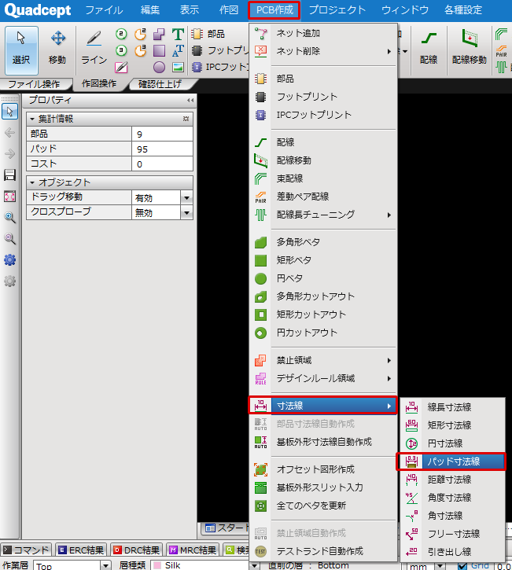The image size is (512, 570).
Task: Open the ERC結果 tab
Action: (82, 550)
